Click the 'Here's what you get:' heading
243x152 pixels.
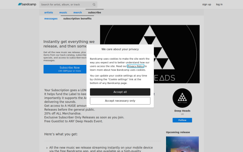[x=61, y=134]
